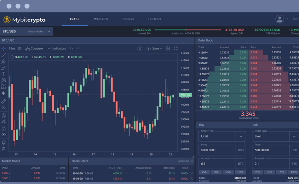Click the Buy Price input field
The image size is (299, 184).
217,150
